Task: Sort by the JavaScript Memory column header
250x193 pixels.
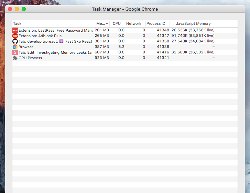Action: click(x=193, y=23)
